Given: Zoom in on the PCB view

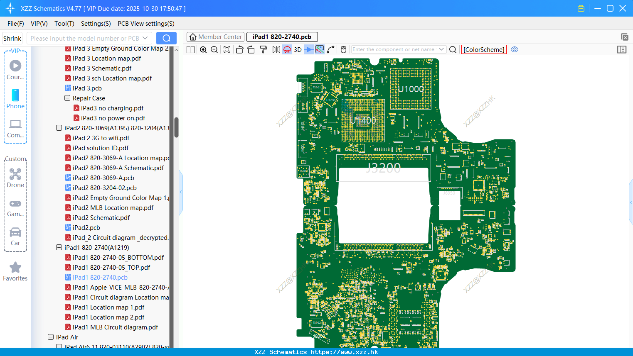Looking at the screenshot, I should 203,49.
